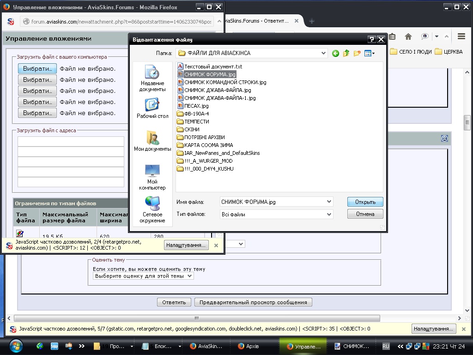
Task: Open Мой компьютер from the places bar
Action: pyautogui.click(x=152, y=177)
